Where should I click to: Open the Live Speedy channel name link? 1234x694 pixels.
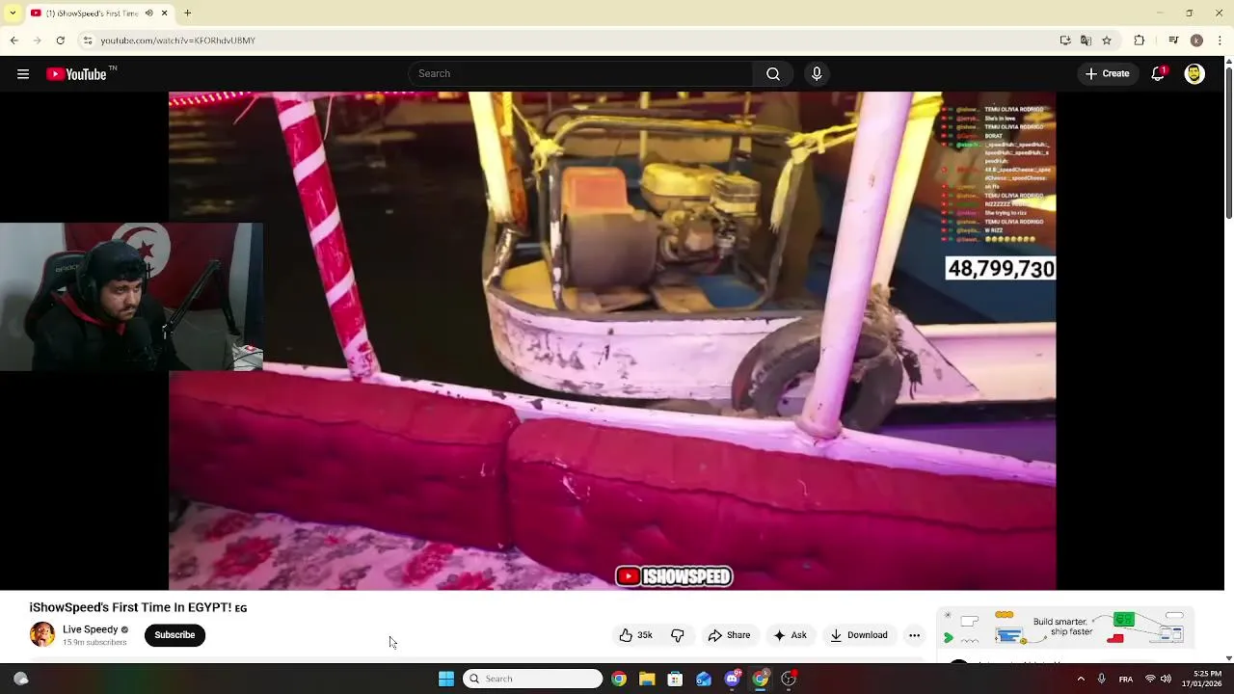(x=90, y=629)
